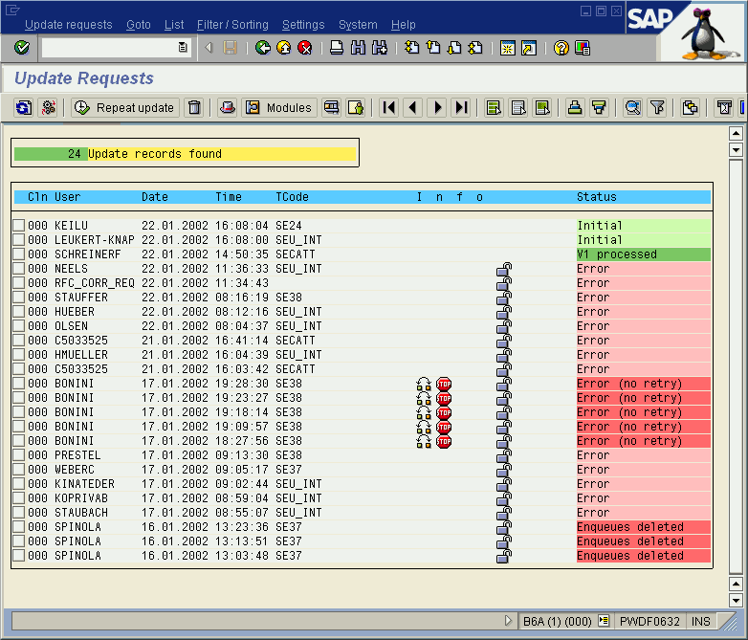Open Help with the question mark icon
Image resolution: width=748 pixels, height=640 pixels.
561,48
